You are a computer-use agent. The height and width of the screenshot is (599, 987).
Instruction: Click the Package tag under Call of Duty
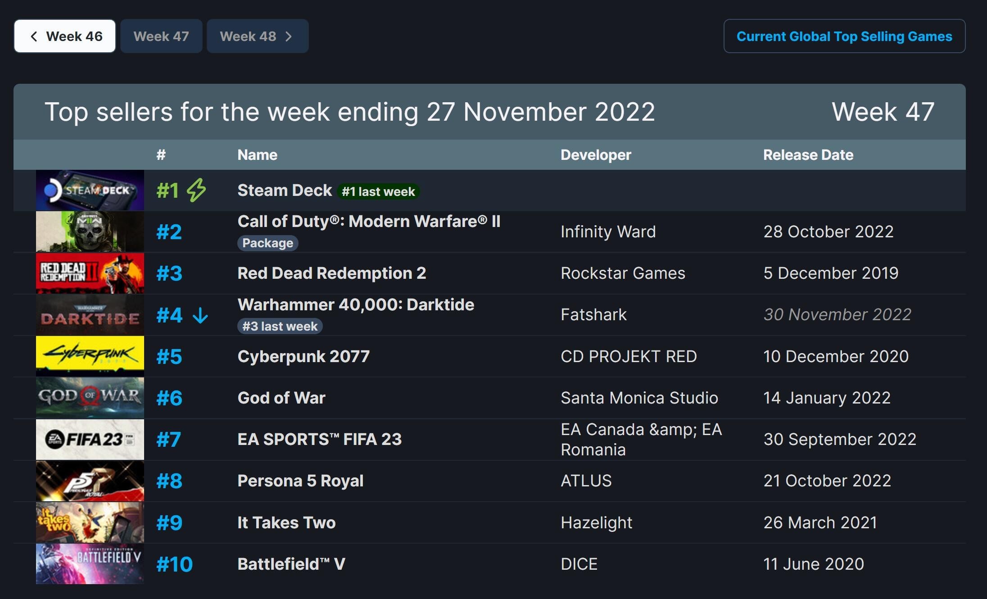(x=268, y=243)
